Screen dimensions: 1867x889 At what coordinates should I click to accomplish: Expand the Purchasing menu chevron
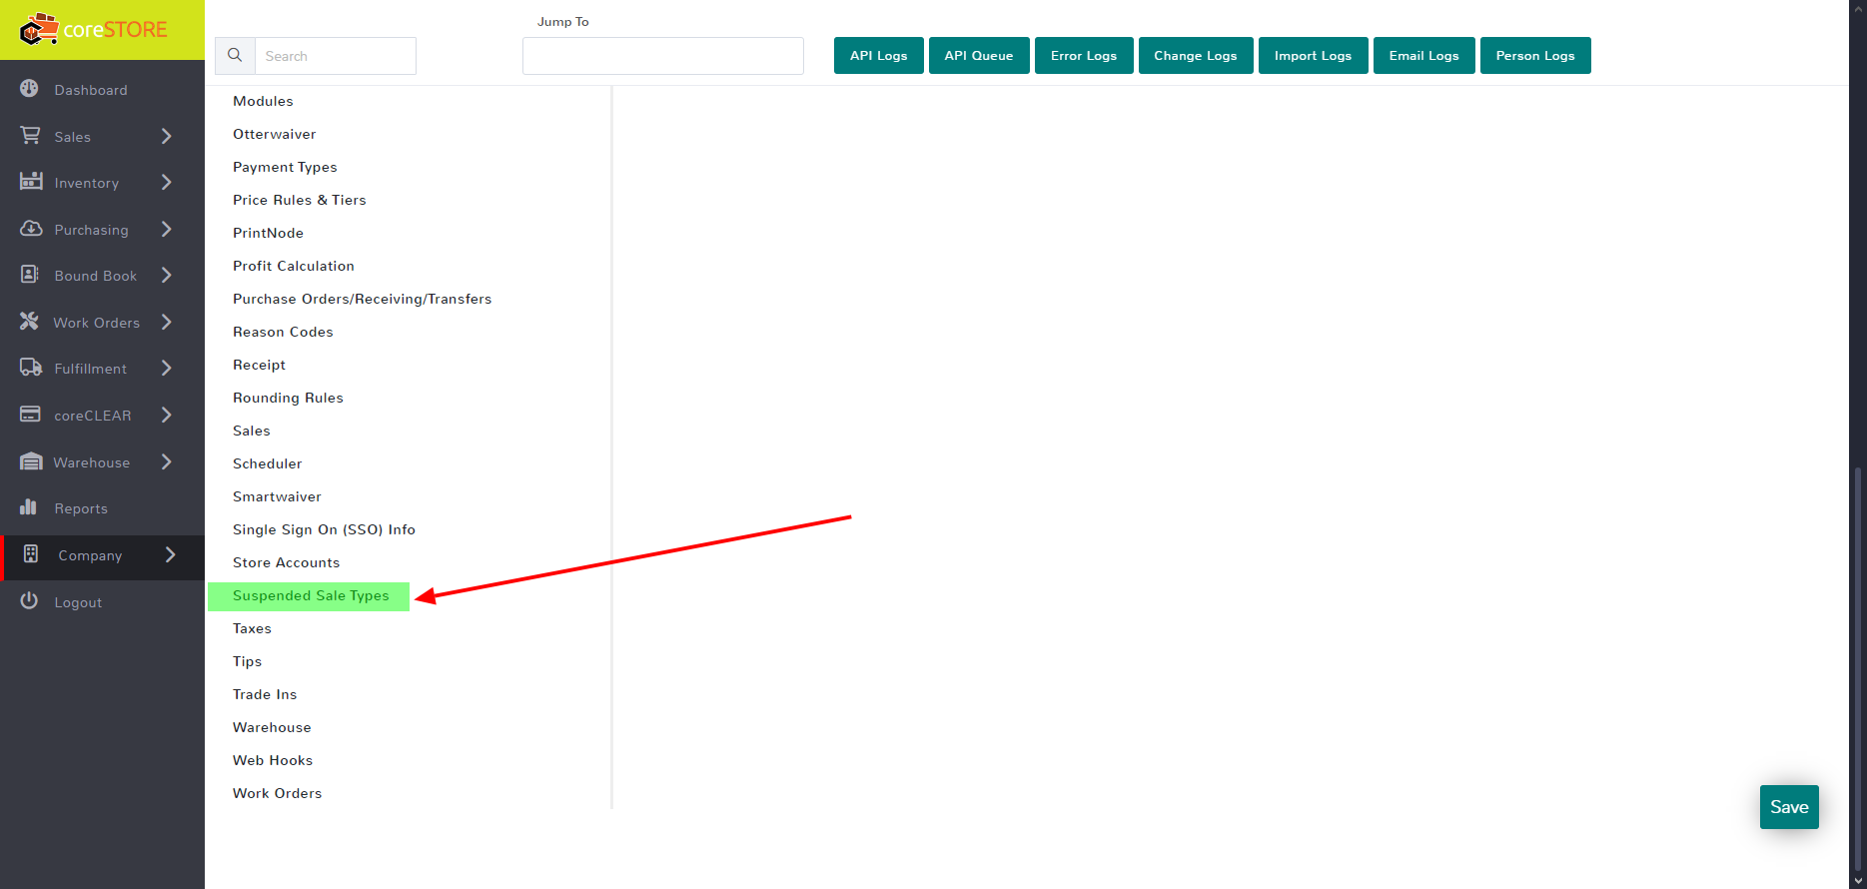click(167, 229)
